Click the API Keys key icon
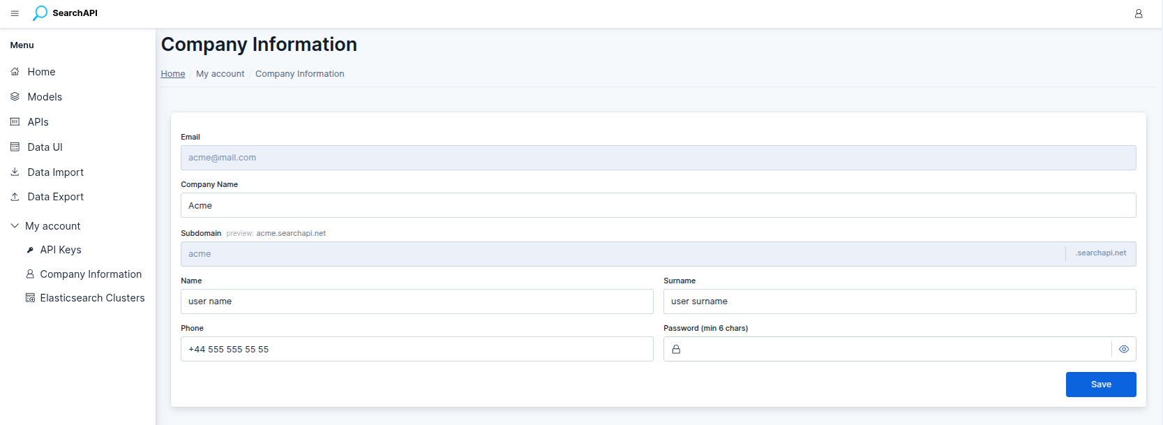This screenshot has height=425, width=1163. pos(30,250)
